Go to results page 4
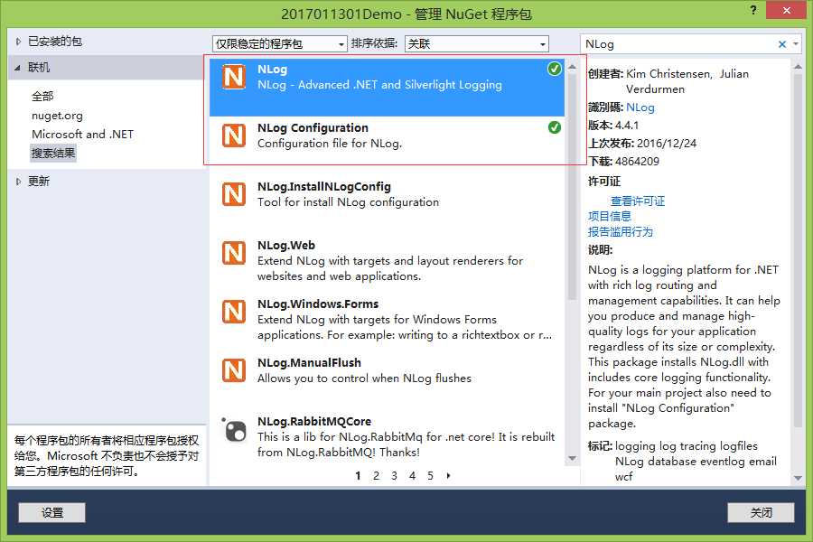Viewport: 813px width, 542px height. click(x=412, y=476)
